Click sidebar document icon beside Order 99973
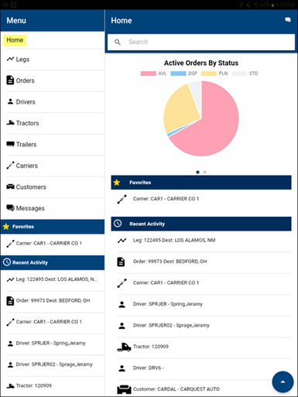This screenshot has width=298, height=397. [10, 301]
